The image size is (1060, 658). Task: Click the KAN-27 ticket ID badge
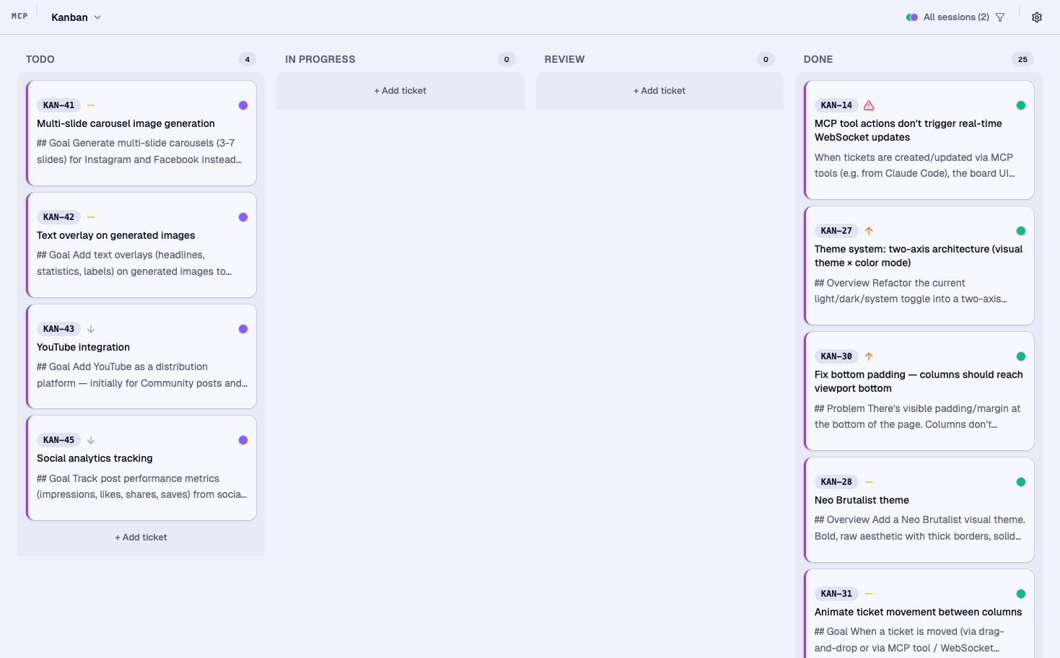coord(836,231)
